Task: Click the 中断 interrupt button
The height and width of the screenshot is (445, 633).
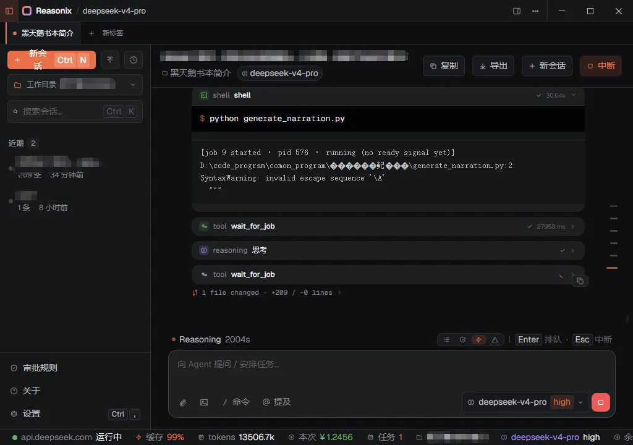Action: 601,66
